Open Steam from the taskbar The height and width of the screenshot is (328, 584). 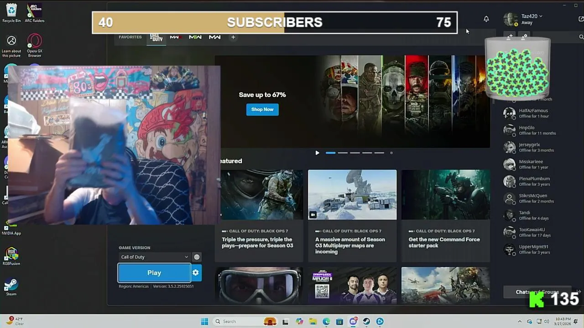coord(366,322)
